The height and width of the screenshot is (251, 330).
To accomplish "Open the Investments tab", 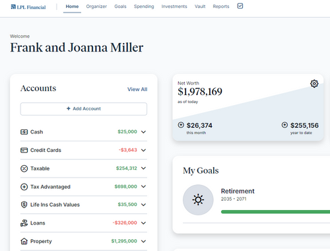I will pos(174,7).
